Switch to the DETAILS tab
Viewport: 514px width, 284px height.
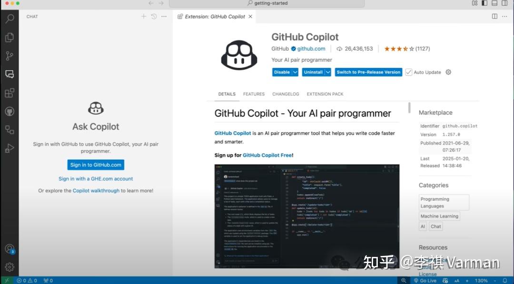(227, 94)
